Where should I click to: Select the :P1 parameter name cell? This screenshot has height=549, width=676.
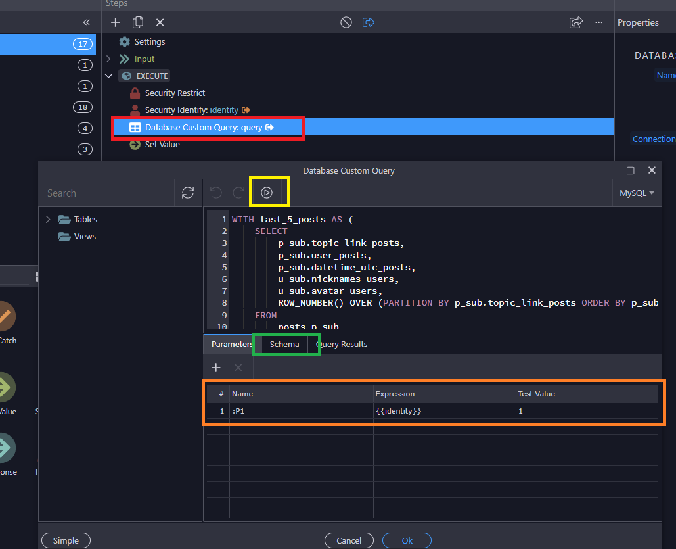tap(302, 411)
